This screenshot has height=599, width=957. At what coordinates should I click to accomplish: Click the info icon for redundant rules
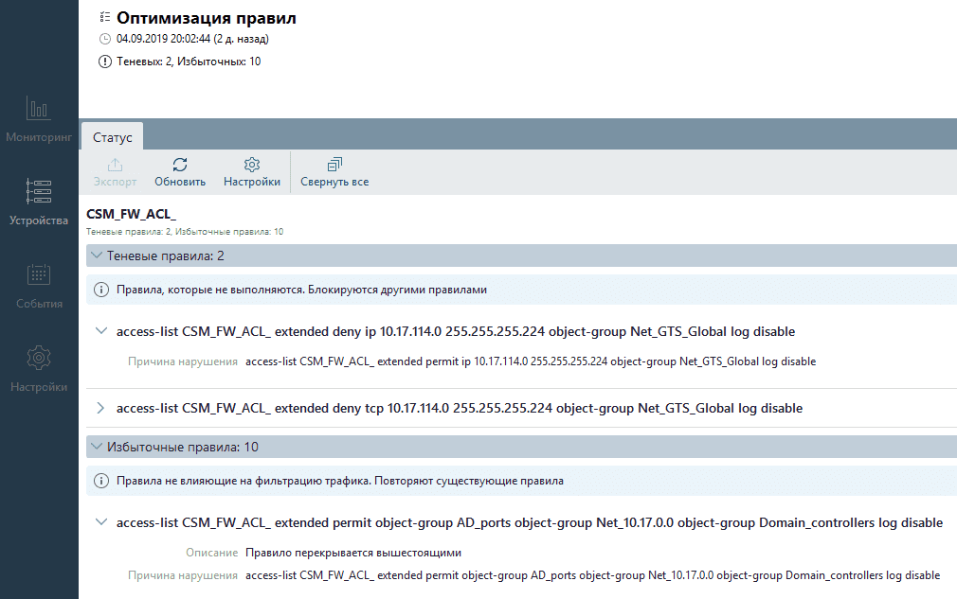click(x=102, y=481)
